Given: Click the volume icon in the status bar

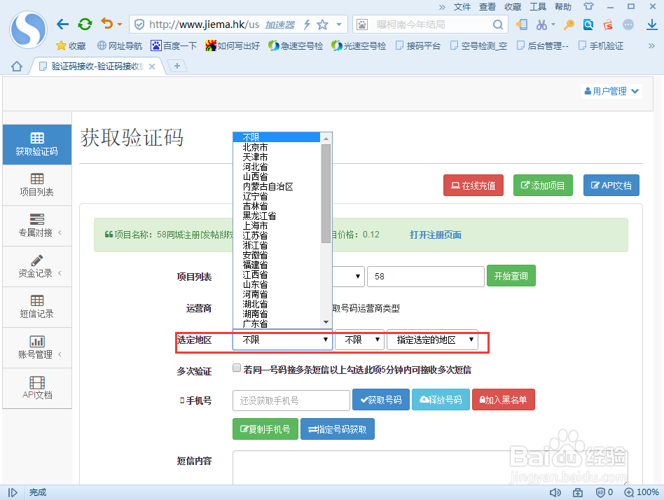Looking at the screenshot, I should [x=555, y=492].
